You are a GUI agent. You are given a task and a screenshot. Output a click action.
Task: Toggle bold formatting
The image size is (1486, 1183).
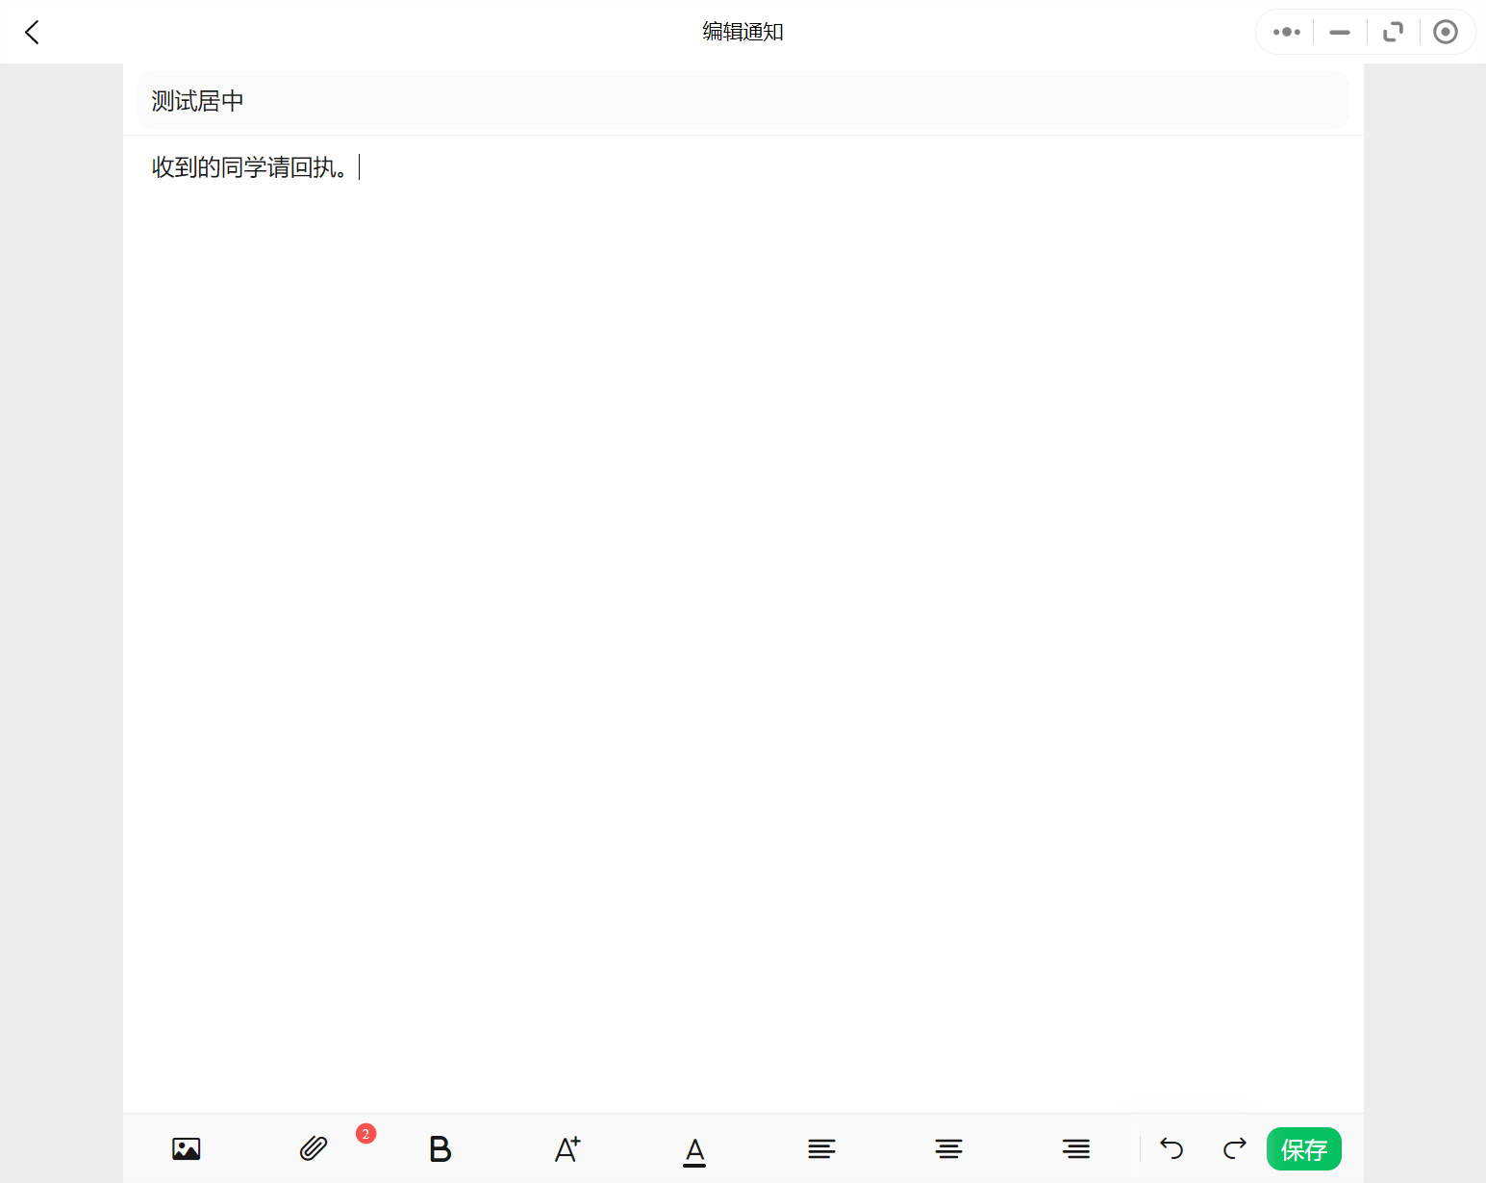point(441,1148)
